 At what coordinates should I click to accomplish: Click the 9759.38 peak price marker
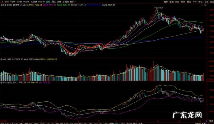[160, 8]
